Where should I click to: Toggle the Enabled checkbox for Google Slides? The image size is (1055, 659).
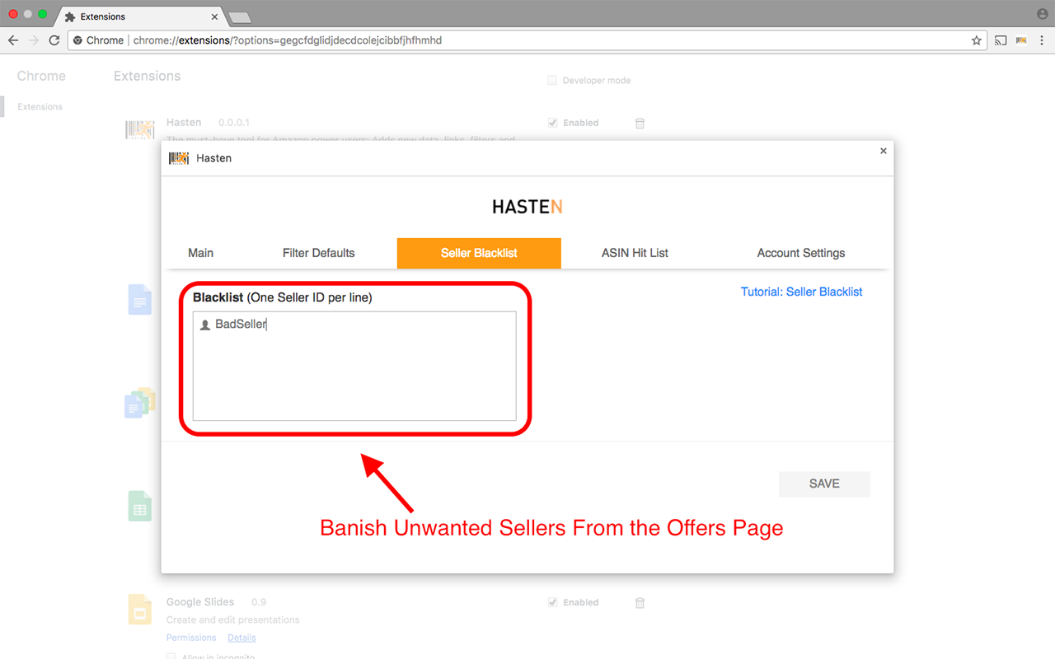tap(552, 603)
